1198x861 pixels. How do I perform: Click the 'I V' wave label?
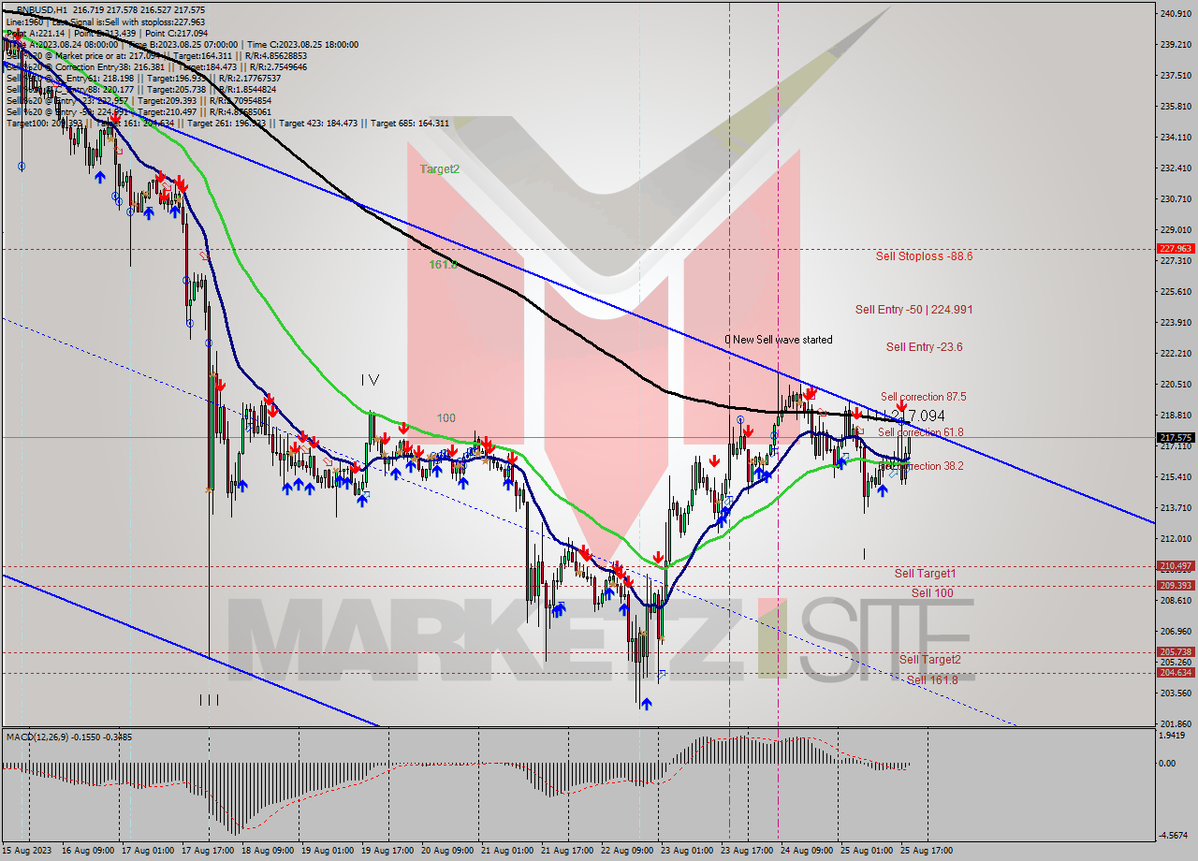pyautogui.click(x=371, y=380)
